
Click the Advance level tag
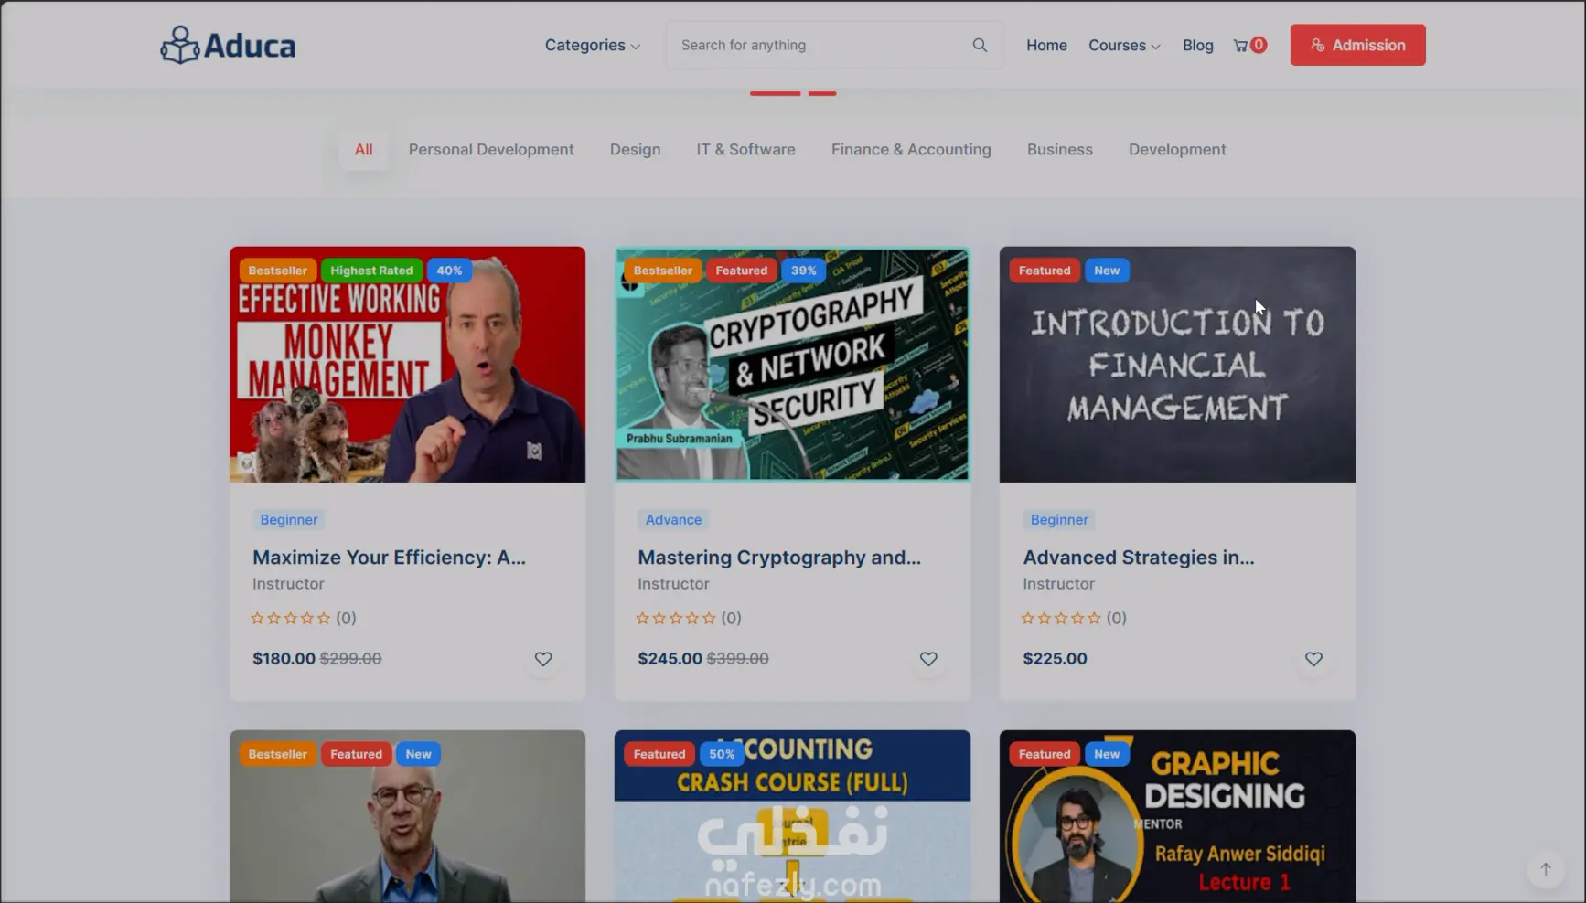click(x=674, y=520)
